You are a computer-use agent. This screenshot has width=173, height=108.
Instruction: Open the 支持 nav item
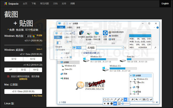tap(64, 3)
